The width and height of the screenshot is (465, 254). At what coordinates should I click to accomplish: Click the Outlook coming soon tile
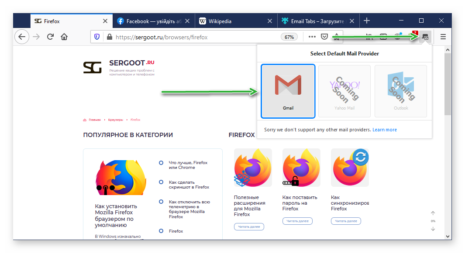tap(401, 91)
